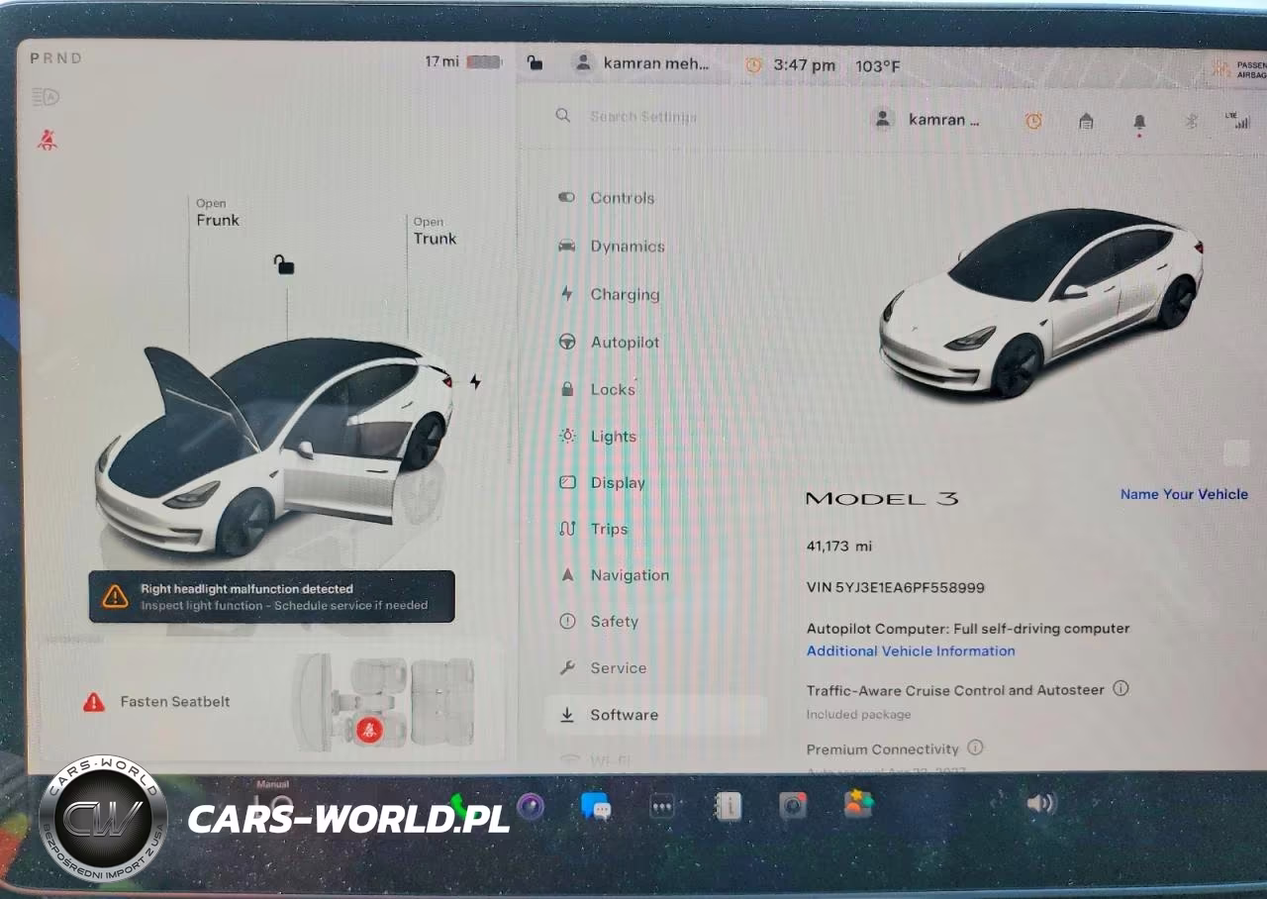
Task: Open the HomeLink garage icon
Action: click(x=1086, y=122)
